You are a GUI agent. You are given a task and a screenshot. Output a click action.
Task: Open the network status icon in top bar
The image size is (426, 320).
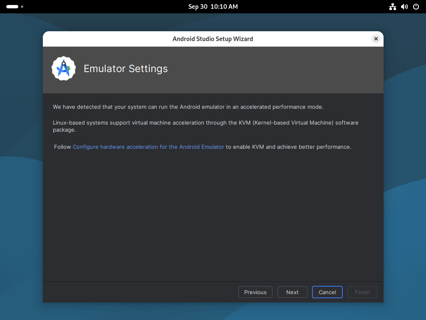[x=392, y=7]
